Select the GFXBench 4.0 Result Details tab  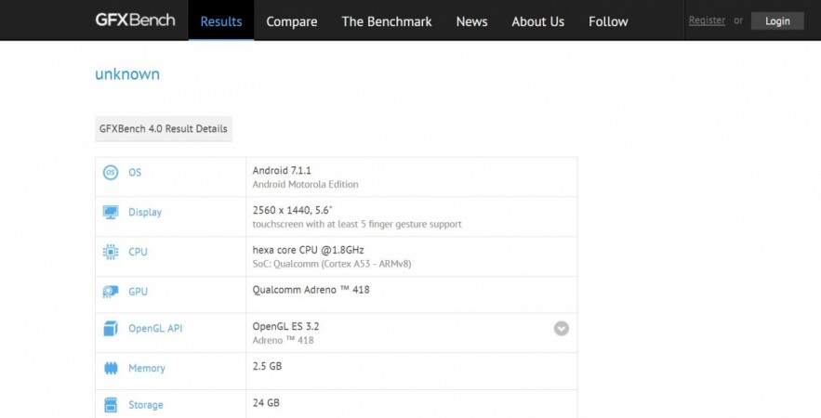point(164,129)
